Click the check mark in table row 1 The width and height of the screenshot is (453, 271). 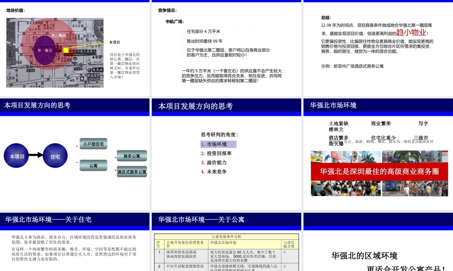[284, 252]
